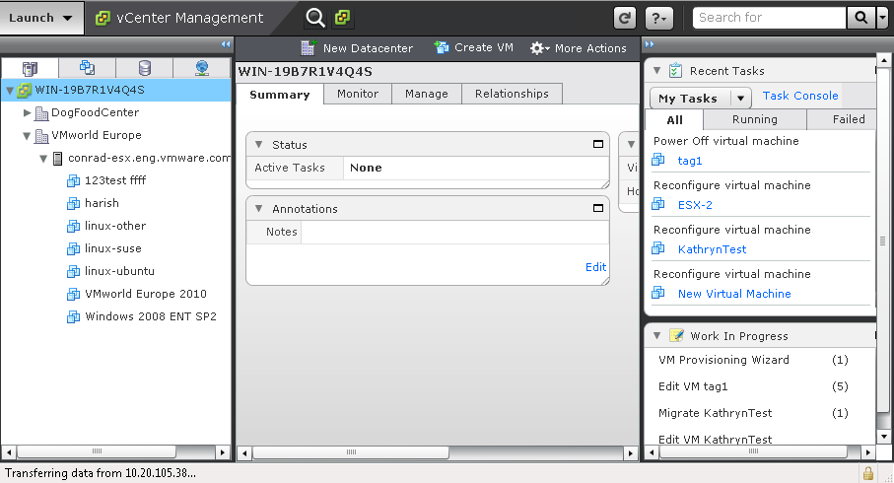Click the left tree horizontal scrollbar

[97, 451]
